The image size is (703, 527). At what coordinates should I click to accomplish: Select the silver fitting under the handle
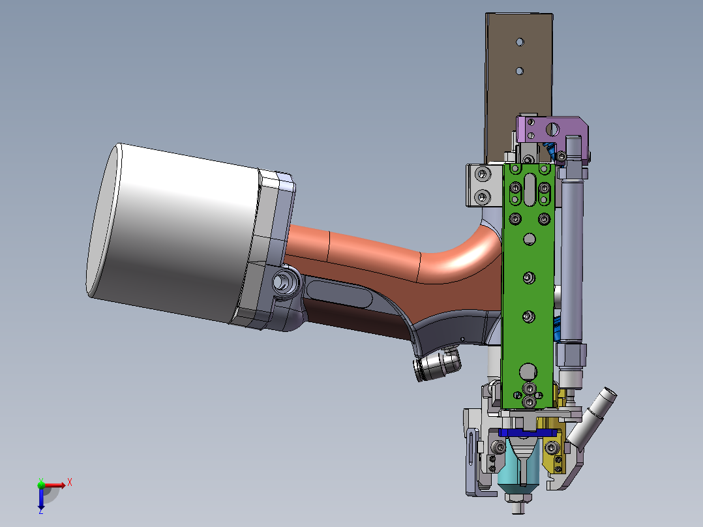[437, 364]
